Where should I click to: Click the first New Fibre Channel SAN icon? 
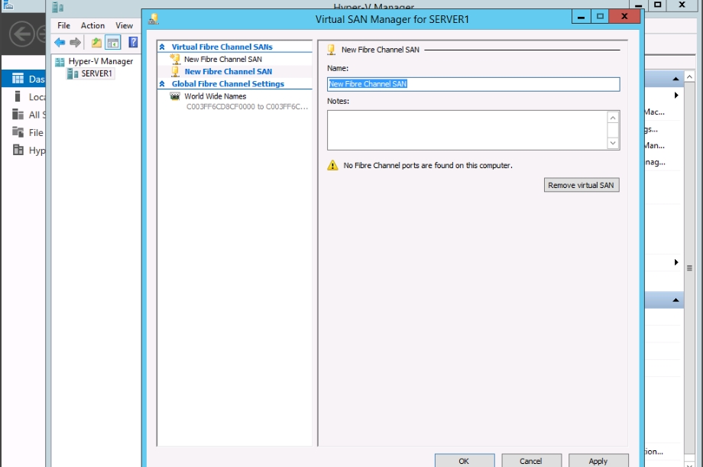(175, 59)
